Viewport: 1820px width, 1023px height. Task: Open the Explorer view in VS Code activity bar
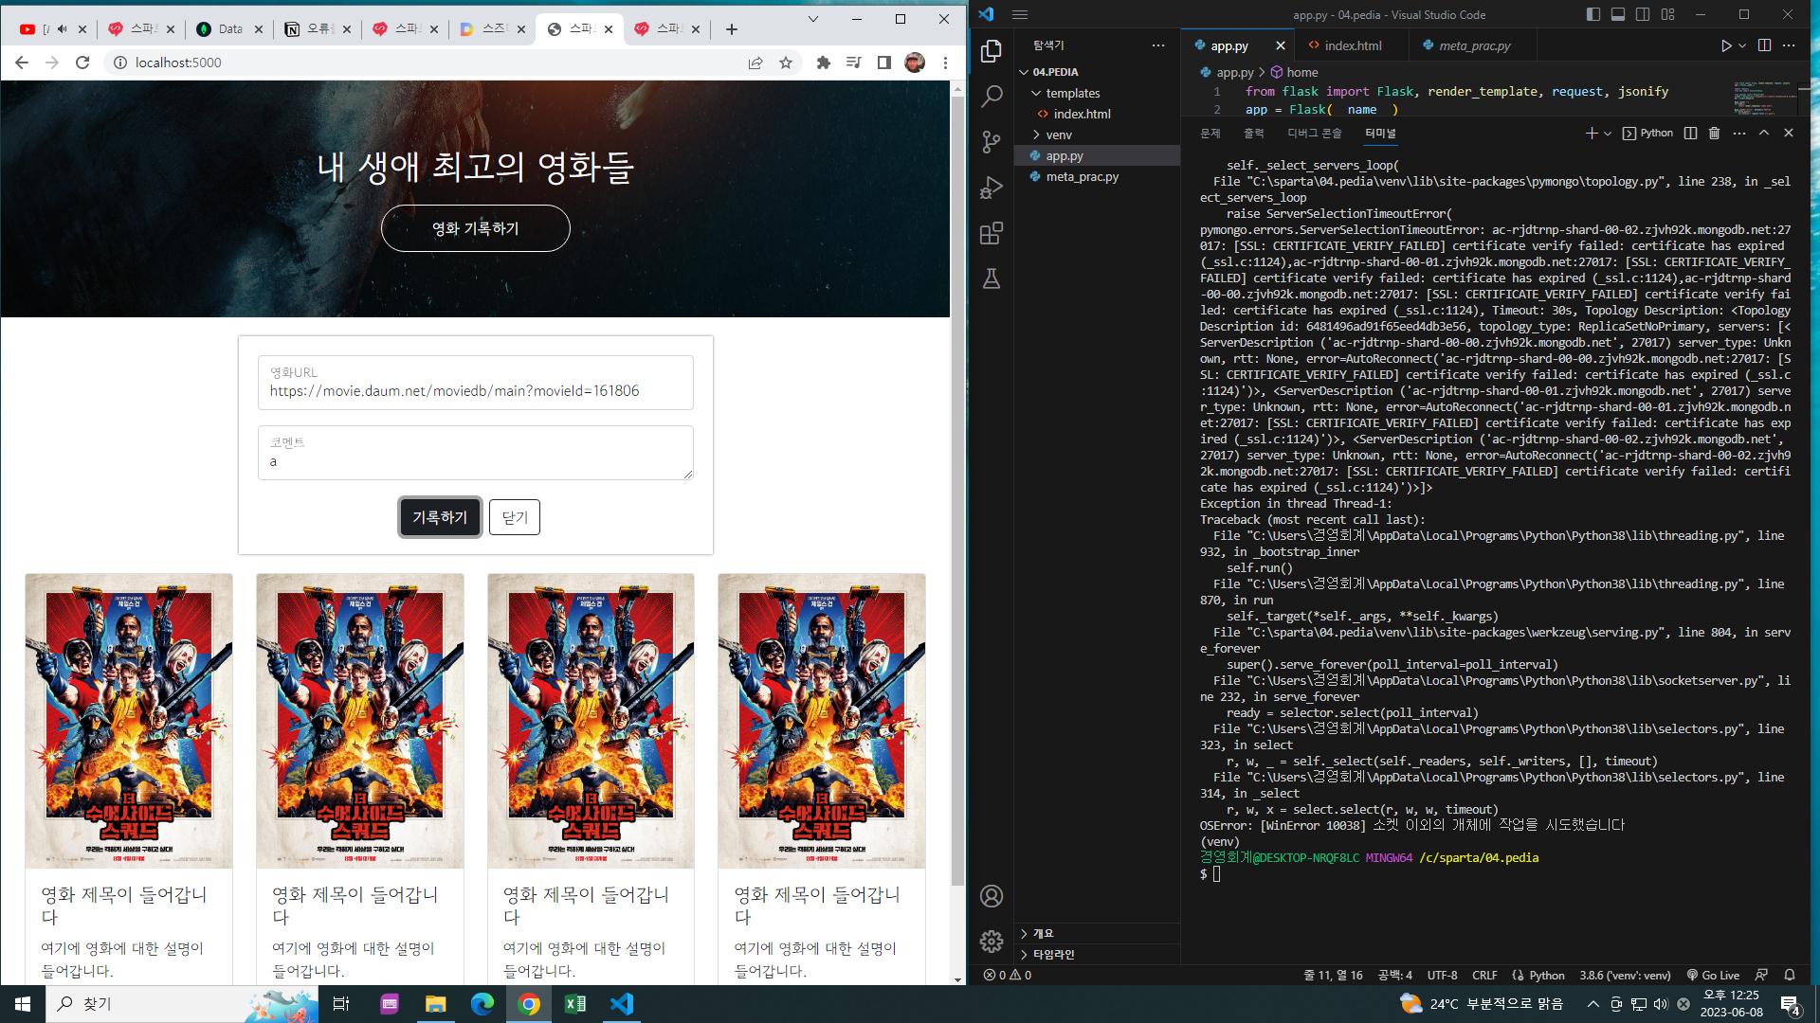[x=992, y=50]
